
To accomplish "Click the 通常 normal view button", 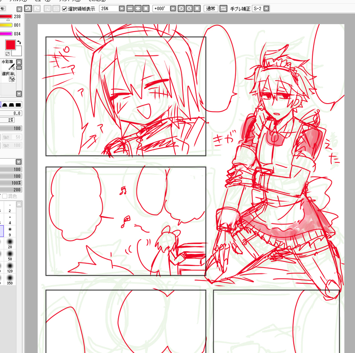I will pos(211,8).
